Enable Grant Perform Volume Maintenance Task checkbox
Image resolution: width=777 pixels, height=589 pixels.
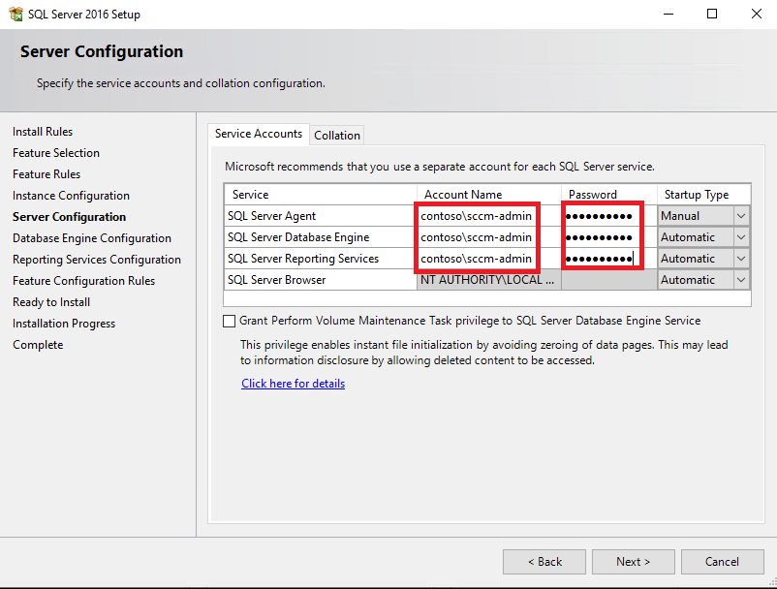pos(229,321)
